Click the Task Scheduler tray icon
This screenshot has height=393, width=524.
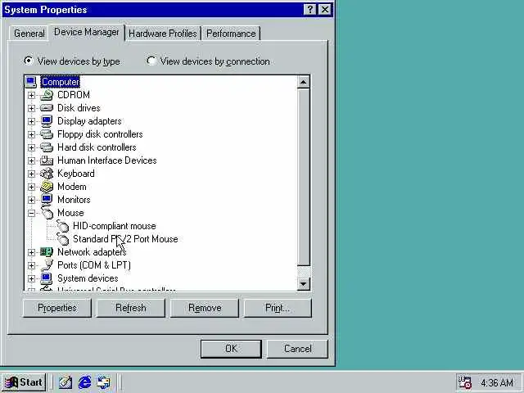(465, 382)
